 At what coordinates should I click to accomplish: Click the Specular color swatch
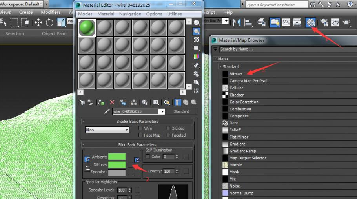[117, 172]
